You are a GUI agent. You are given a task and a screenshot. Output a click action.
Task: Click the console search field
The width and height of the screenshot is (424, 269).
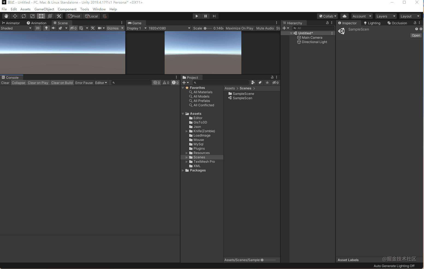tap(131, 83)
